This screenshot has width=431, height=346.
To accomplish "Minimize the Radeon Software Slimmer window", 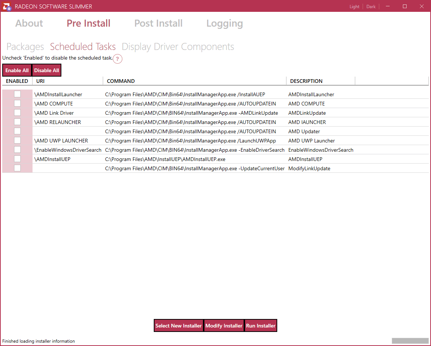I will tap(388, 6).
